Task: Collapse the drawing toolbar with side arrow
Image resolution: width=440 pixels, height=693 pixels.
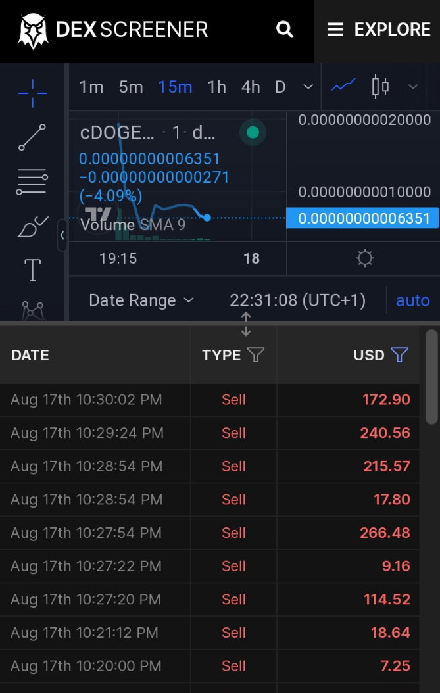Action: click(x=62, y=235)
